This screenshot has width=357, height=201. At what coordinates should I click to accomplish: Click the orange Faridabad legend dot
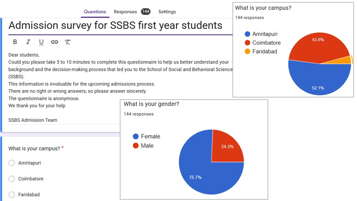248,51
